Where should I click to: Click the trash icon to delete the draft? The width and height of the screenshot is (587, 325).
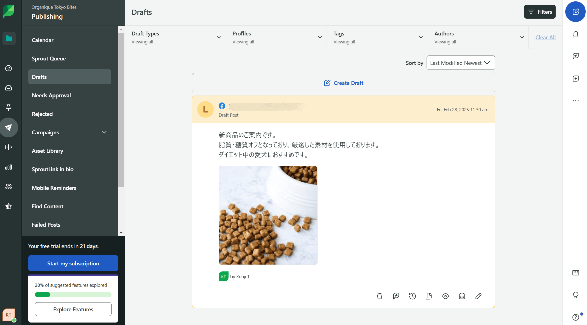379,296
